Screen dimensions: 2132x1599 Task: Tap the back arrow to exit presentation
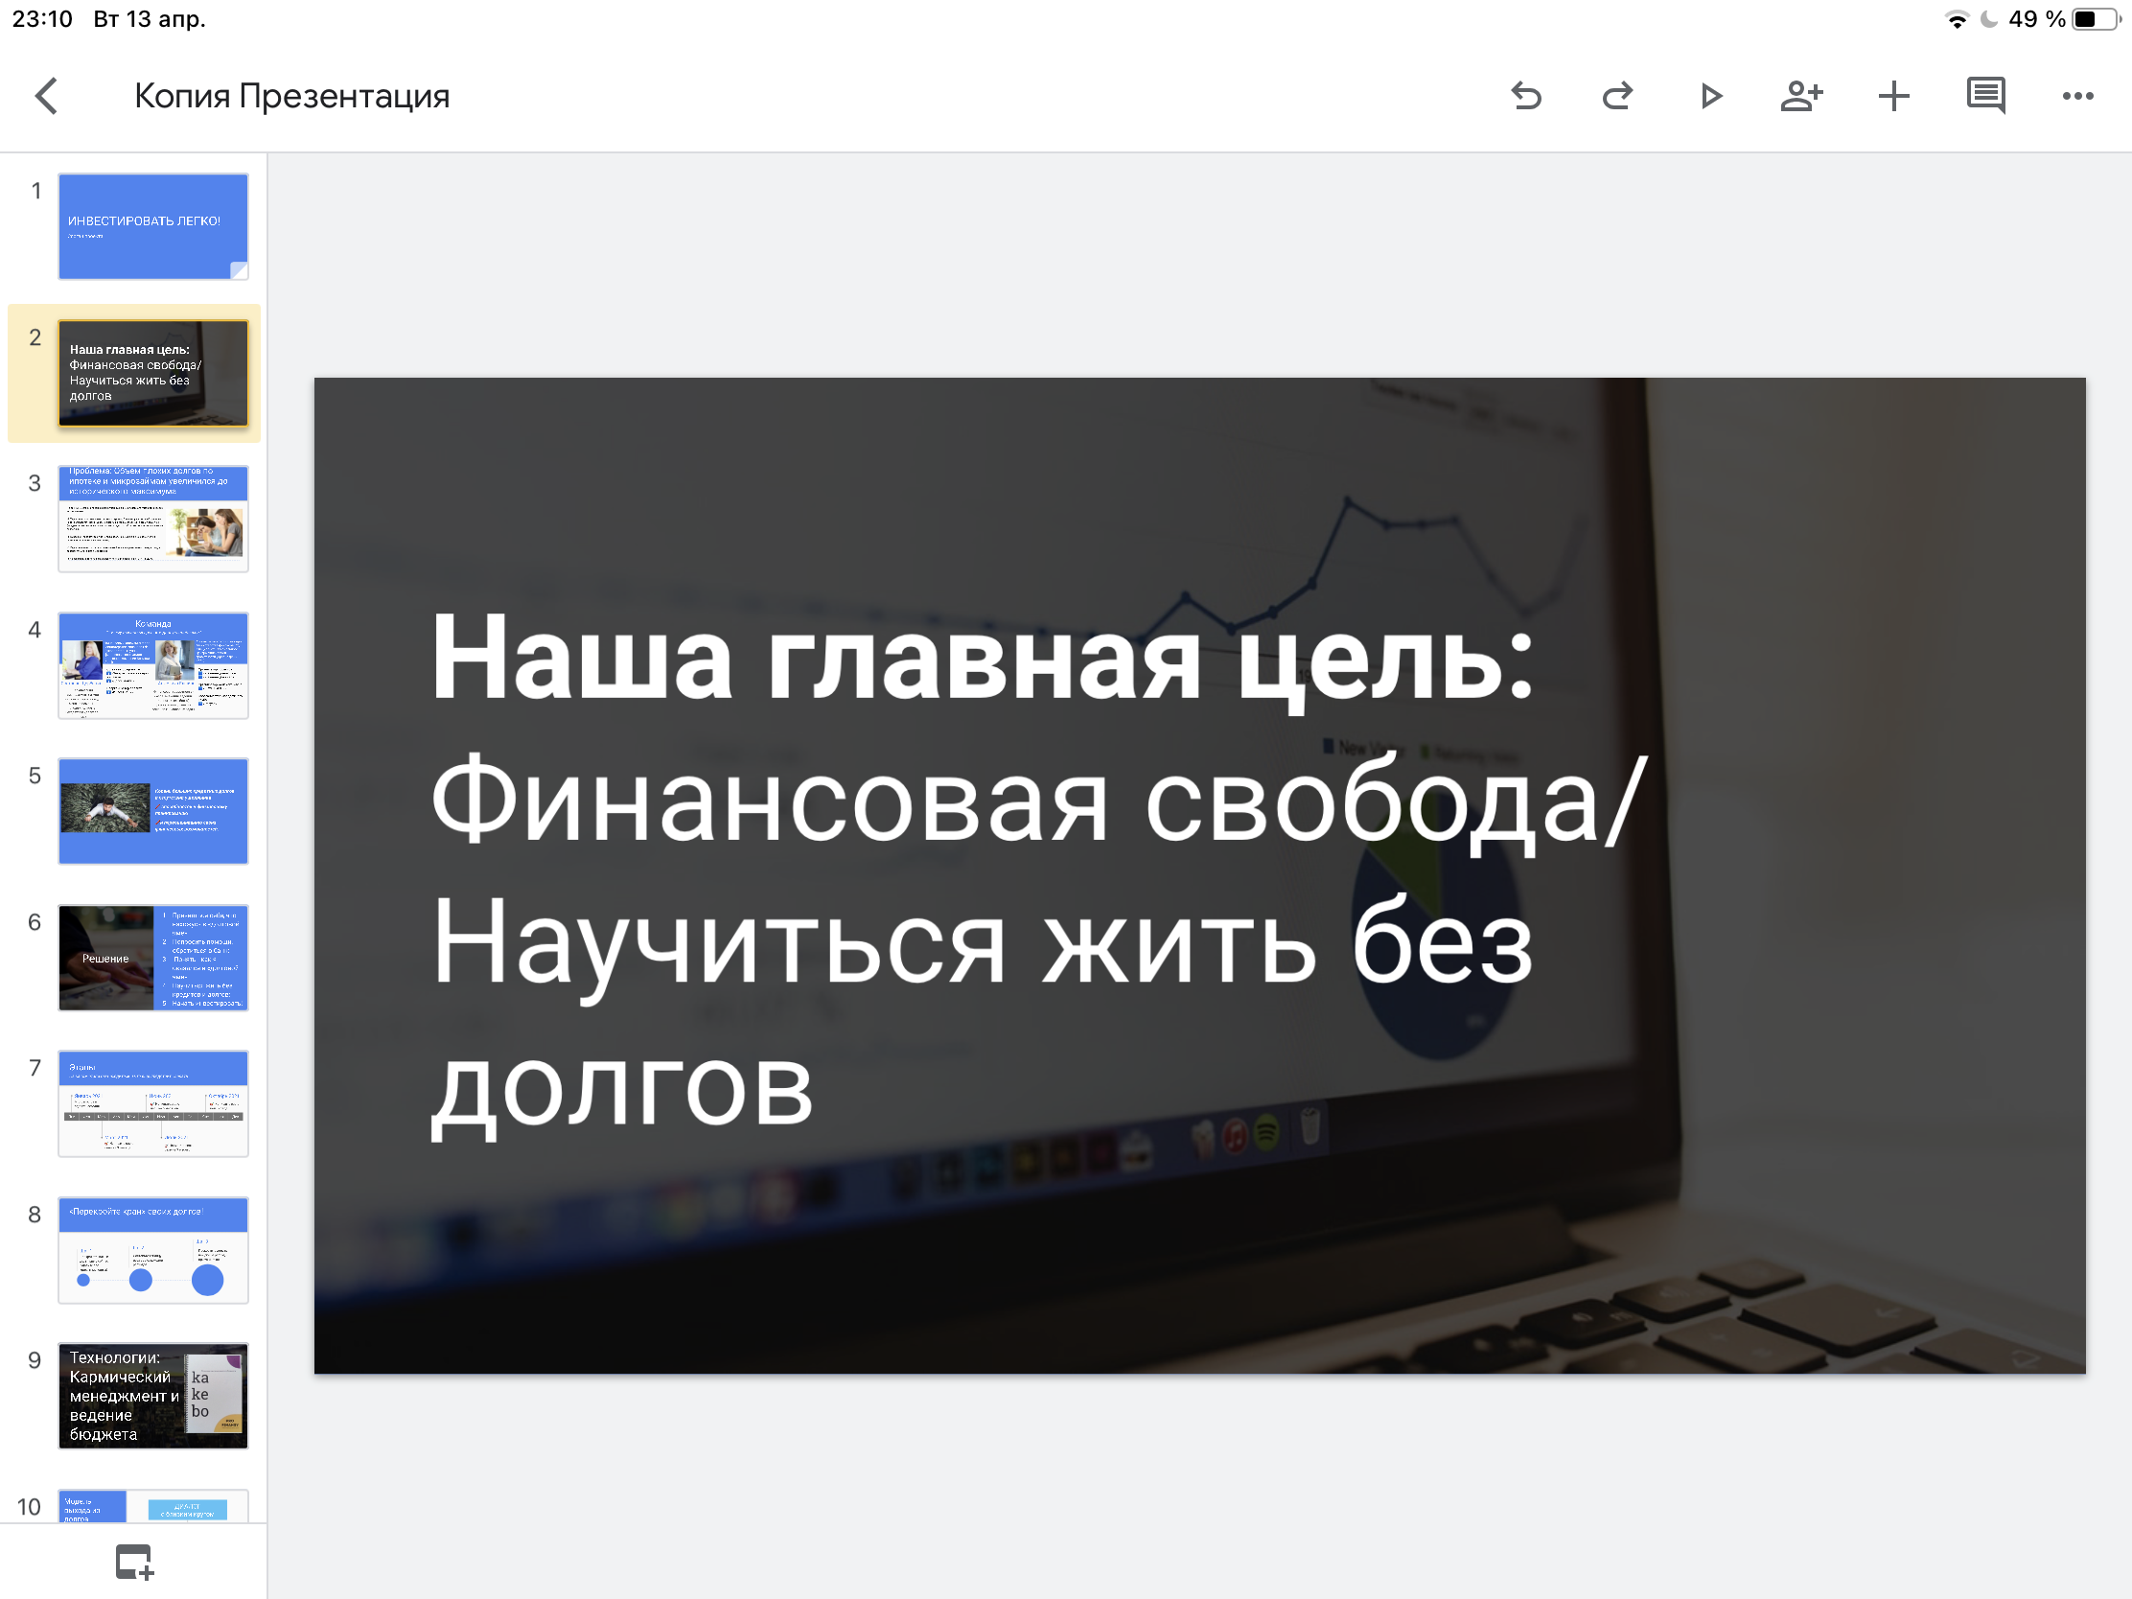46,97
